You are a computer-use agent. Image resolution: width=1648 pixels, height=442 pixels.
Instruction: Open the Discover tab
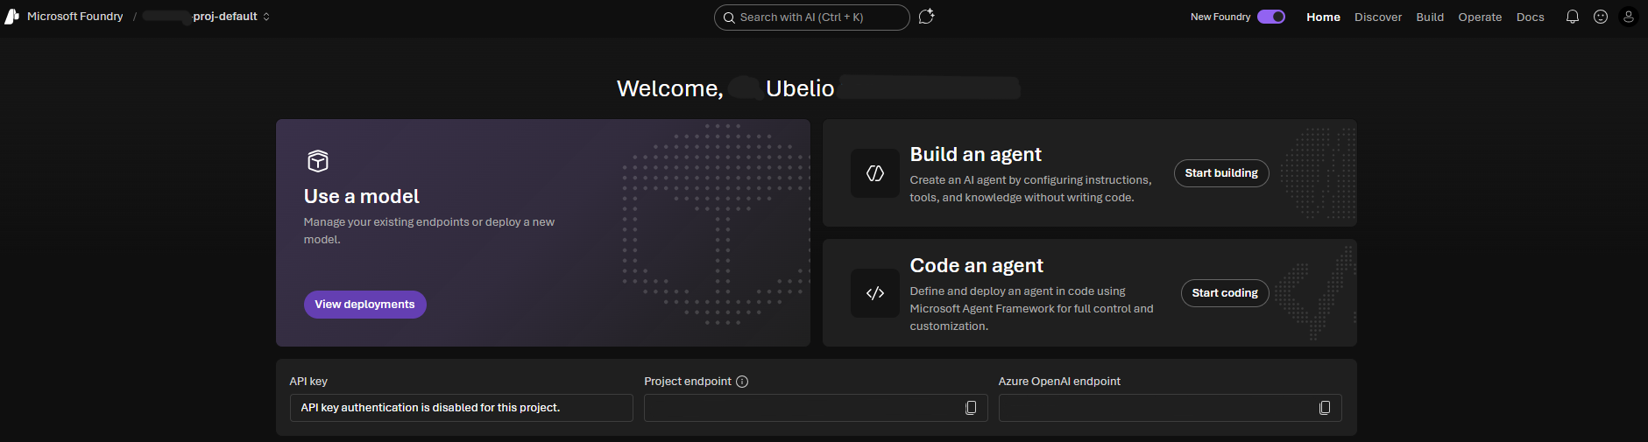click(x=1378, y=17)
